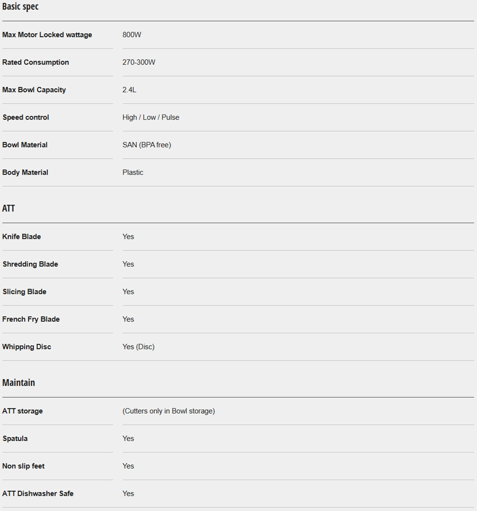Select the Cutters only in Bowl storage text
The image size is (477, 511).
[x=169, y=411]
